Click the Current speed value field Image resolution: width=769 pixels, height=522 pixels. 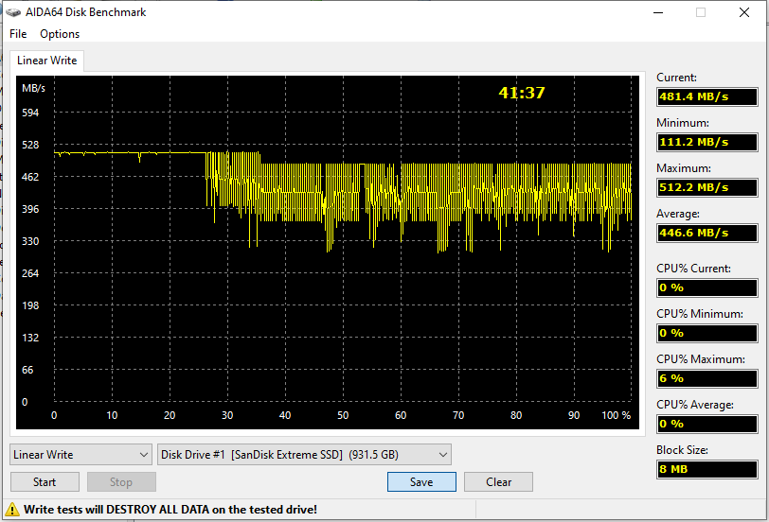coord(706,97)
